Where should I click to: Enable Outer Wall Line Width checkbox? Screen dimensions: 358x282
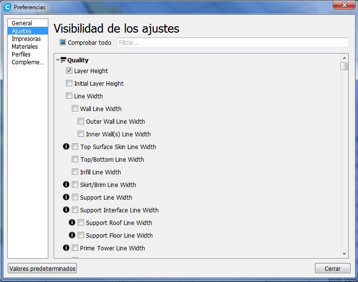tap(81, 121)
